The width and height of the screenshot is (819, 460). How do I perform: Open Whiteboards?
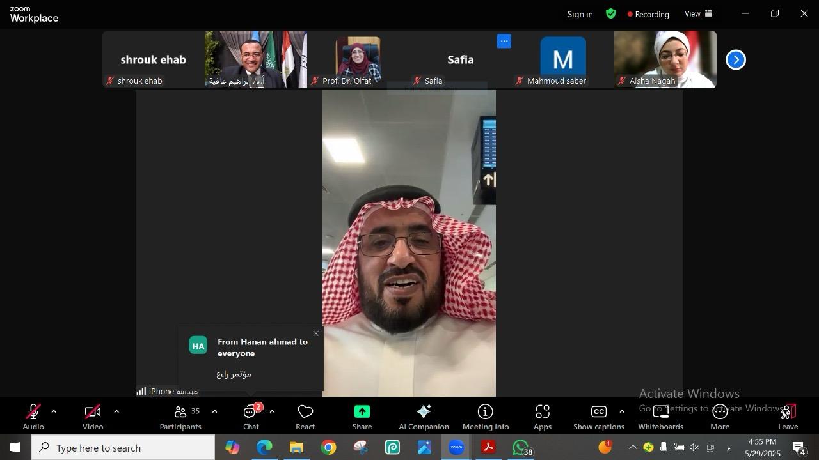pos(660,417)
